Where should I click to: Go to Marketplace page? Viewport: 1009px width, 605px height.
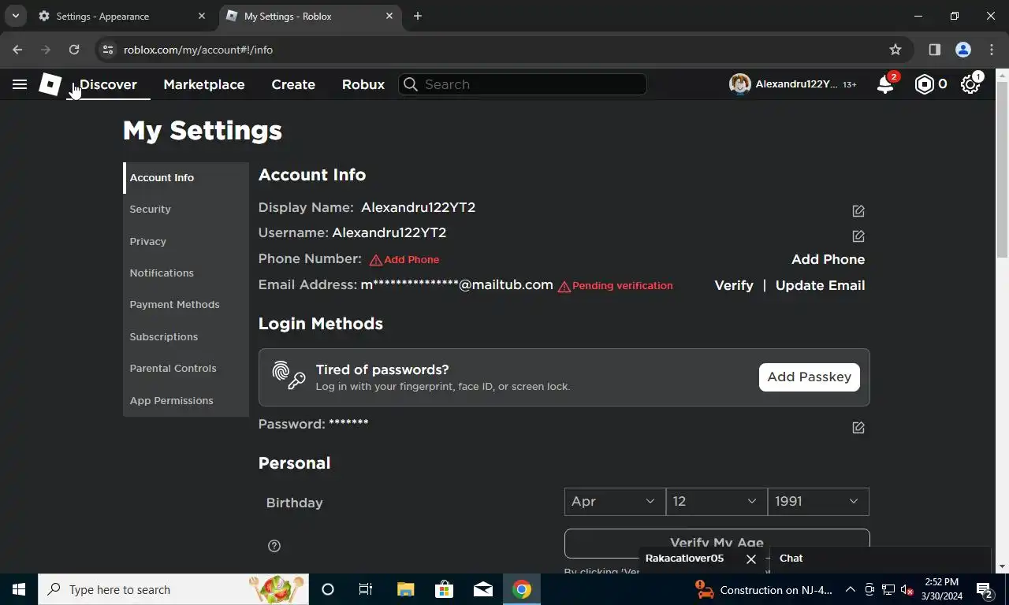pos(204,84)
